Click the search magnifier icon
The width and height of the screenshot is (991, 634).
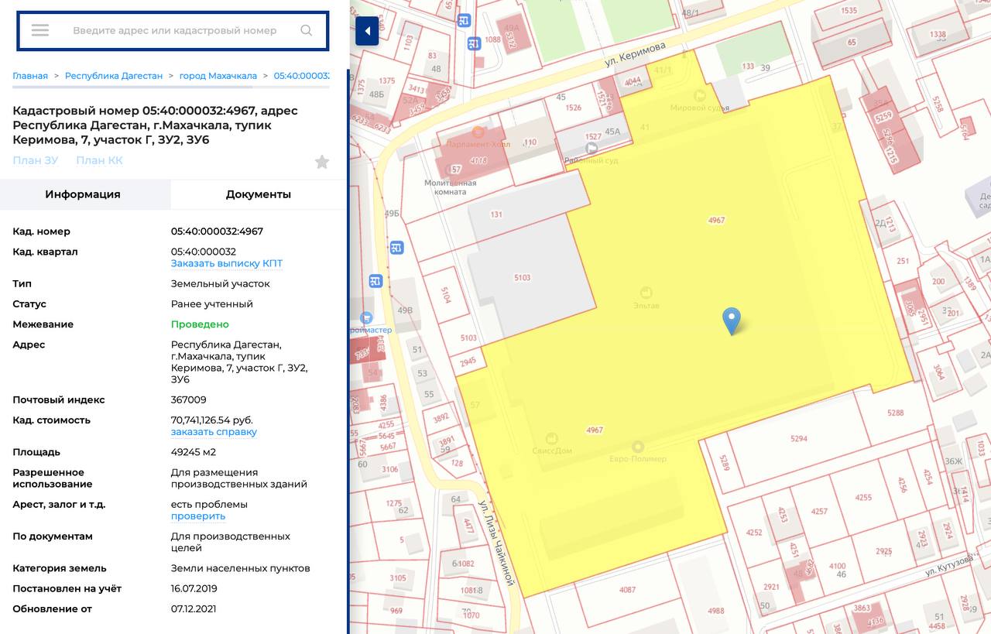point(307,30)
